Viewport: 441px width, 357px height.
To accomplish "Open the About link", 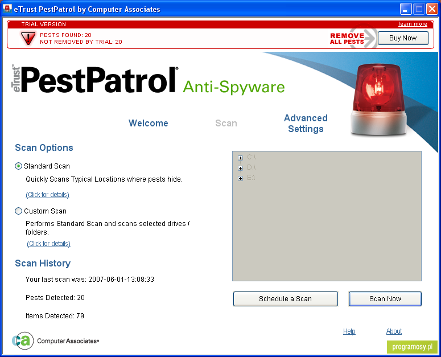I will coord(394,331).
